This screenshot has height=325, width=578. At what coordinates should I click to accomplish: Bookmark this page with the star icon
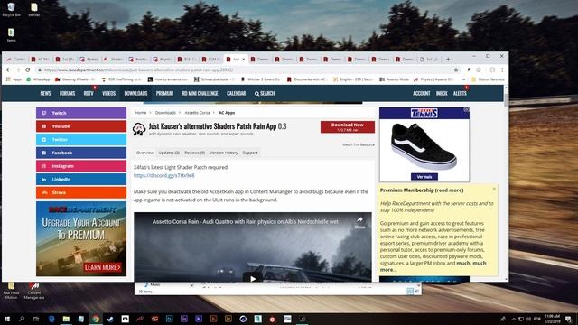[456, 70]
